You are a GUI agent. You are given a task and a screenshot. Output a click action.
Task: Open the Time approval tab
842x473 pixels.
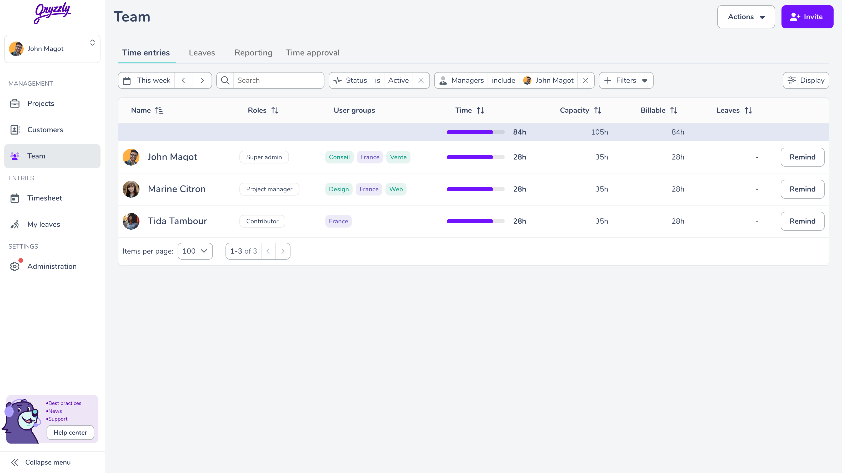click(x=312, y=53)
